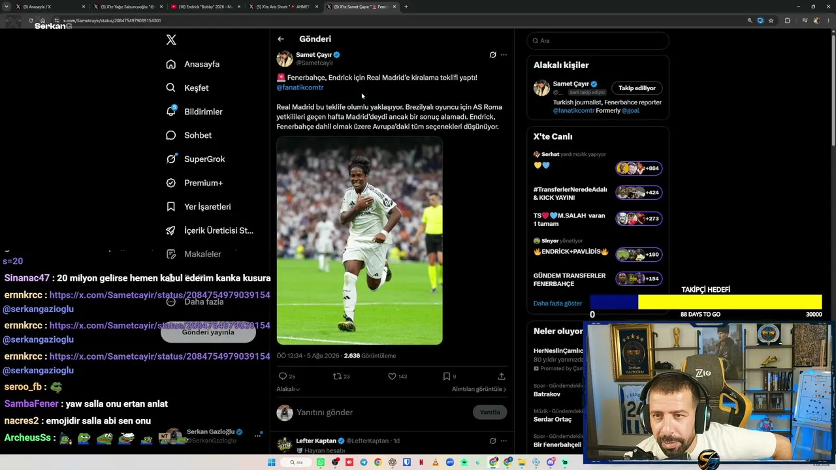Click the Yanıtla reply button

490,412
